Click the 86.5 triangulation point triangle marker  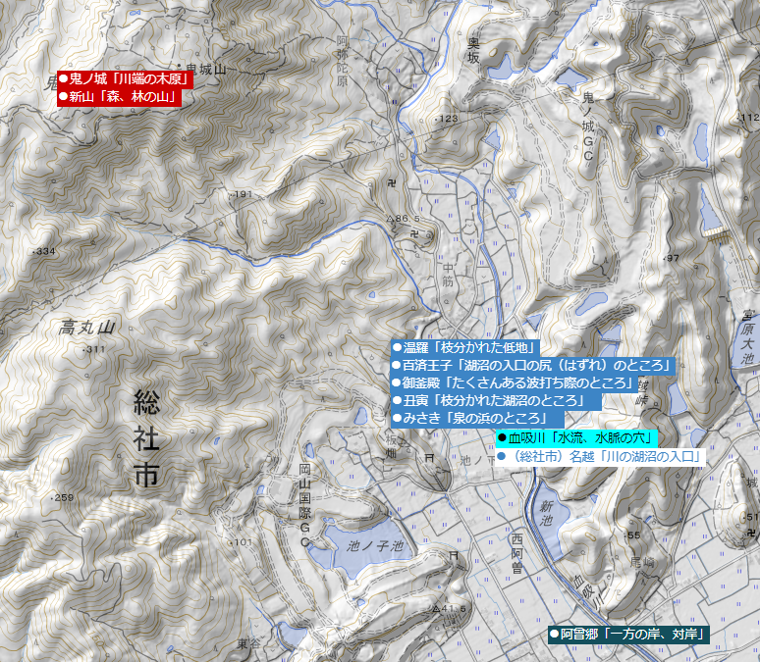[390, 219]
